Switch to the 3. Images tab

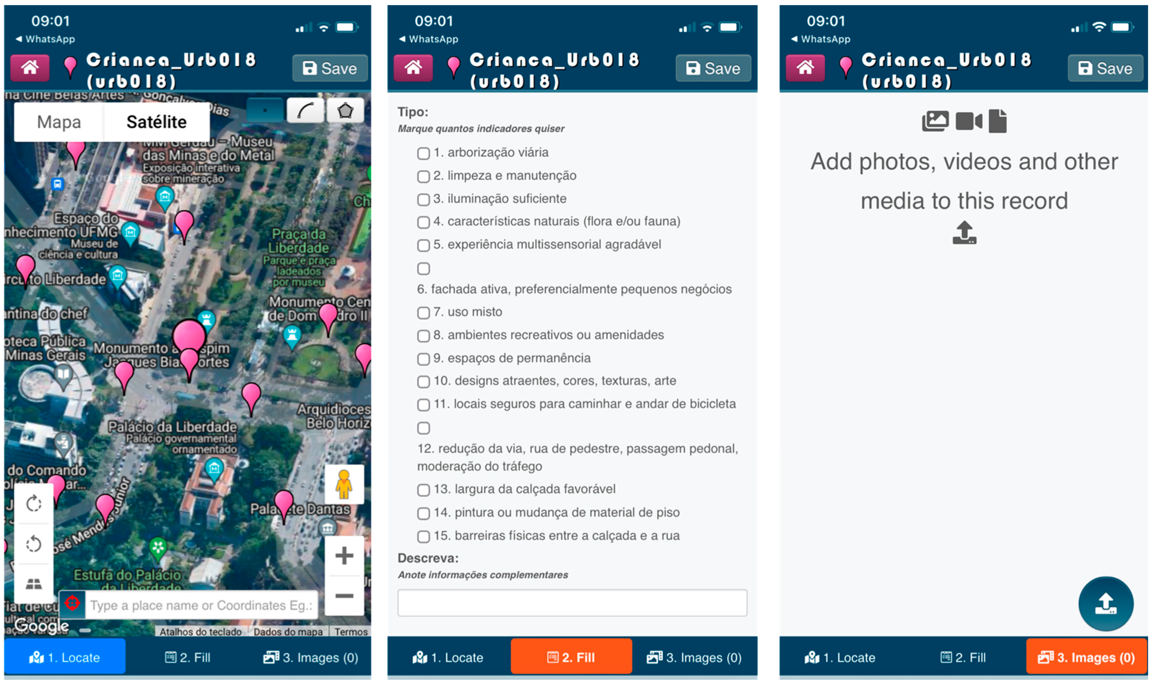tap(1085, 657)
